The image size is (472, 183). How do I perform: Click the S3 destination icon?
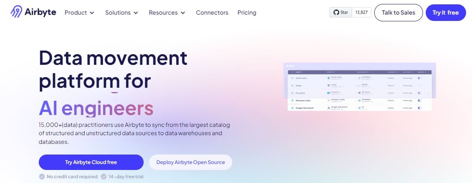[359, 108]
